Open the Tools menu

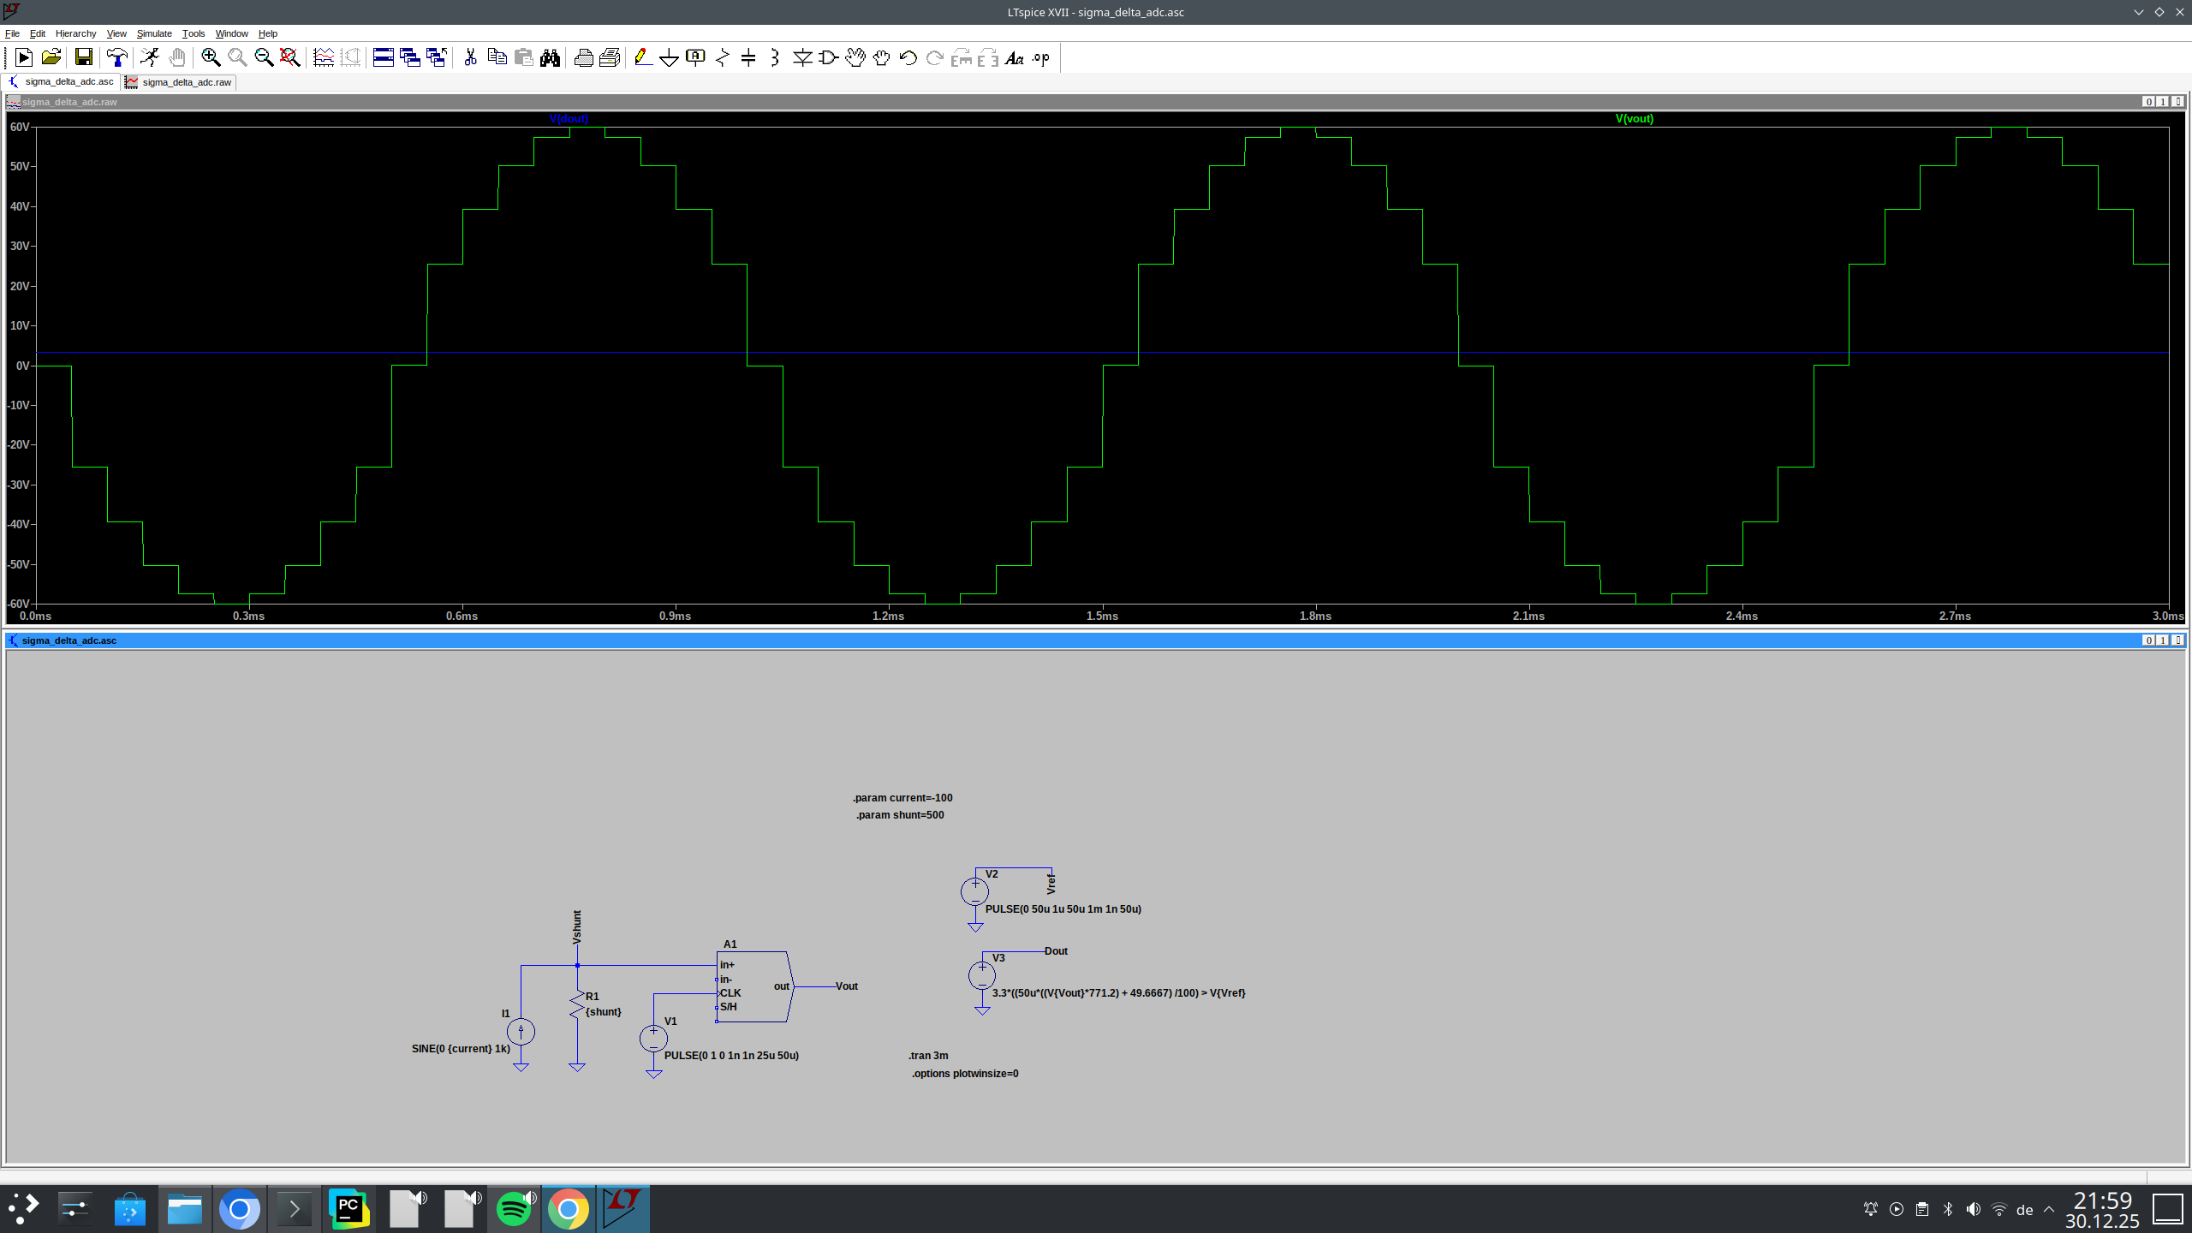click(194, 33)
